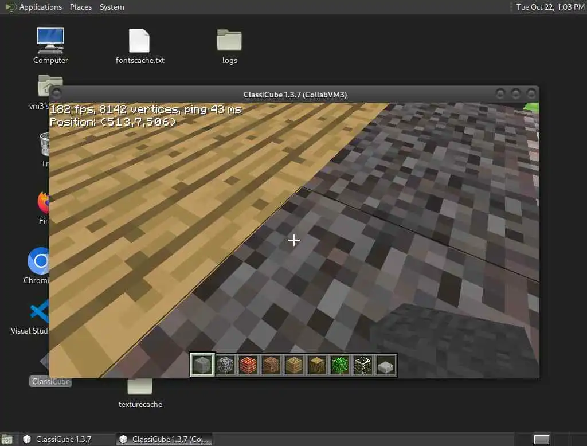
Task: Open the Places menu
Action: tap(80, 7)
